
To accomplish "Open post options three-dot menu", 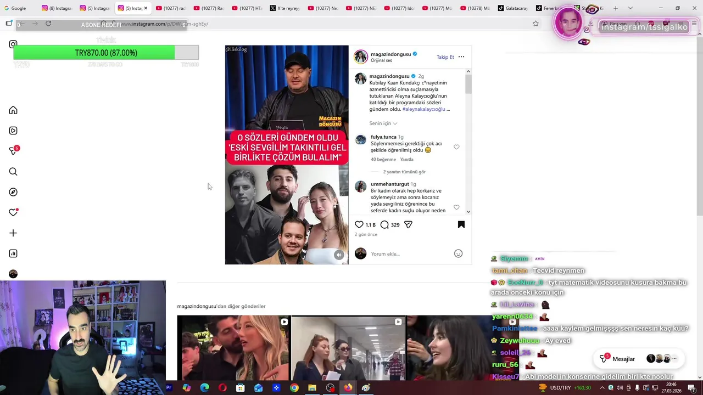I will 461,57.
